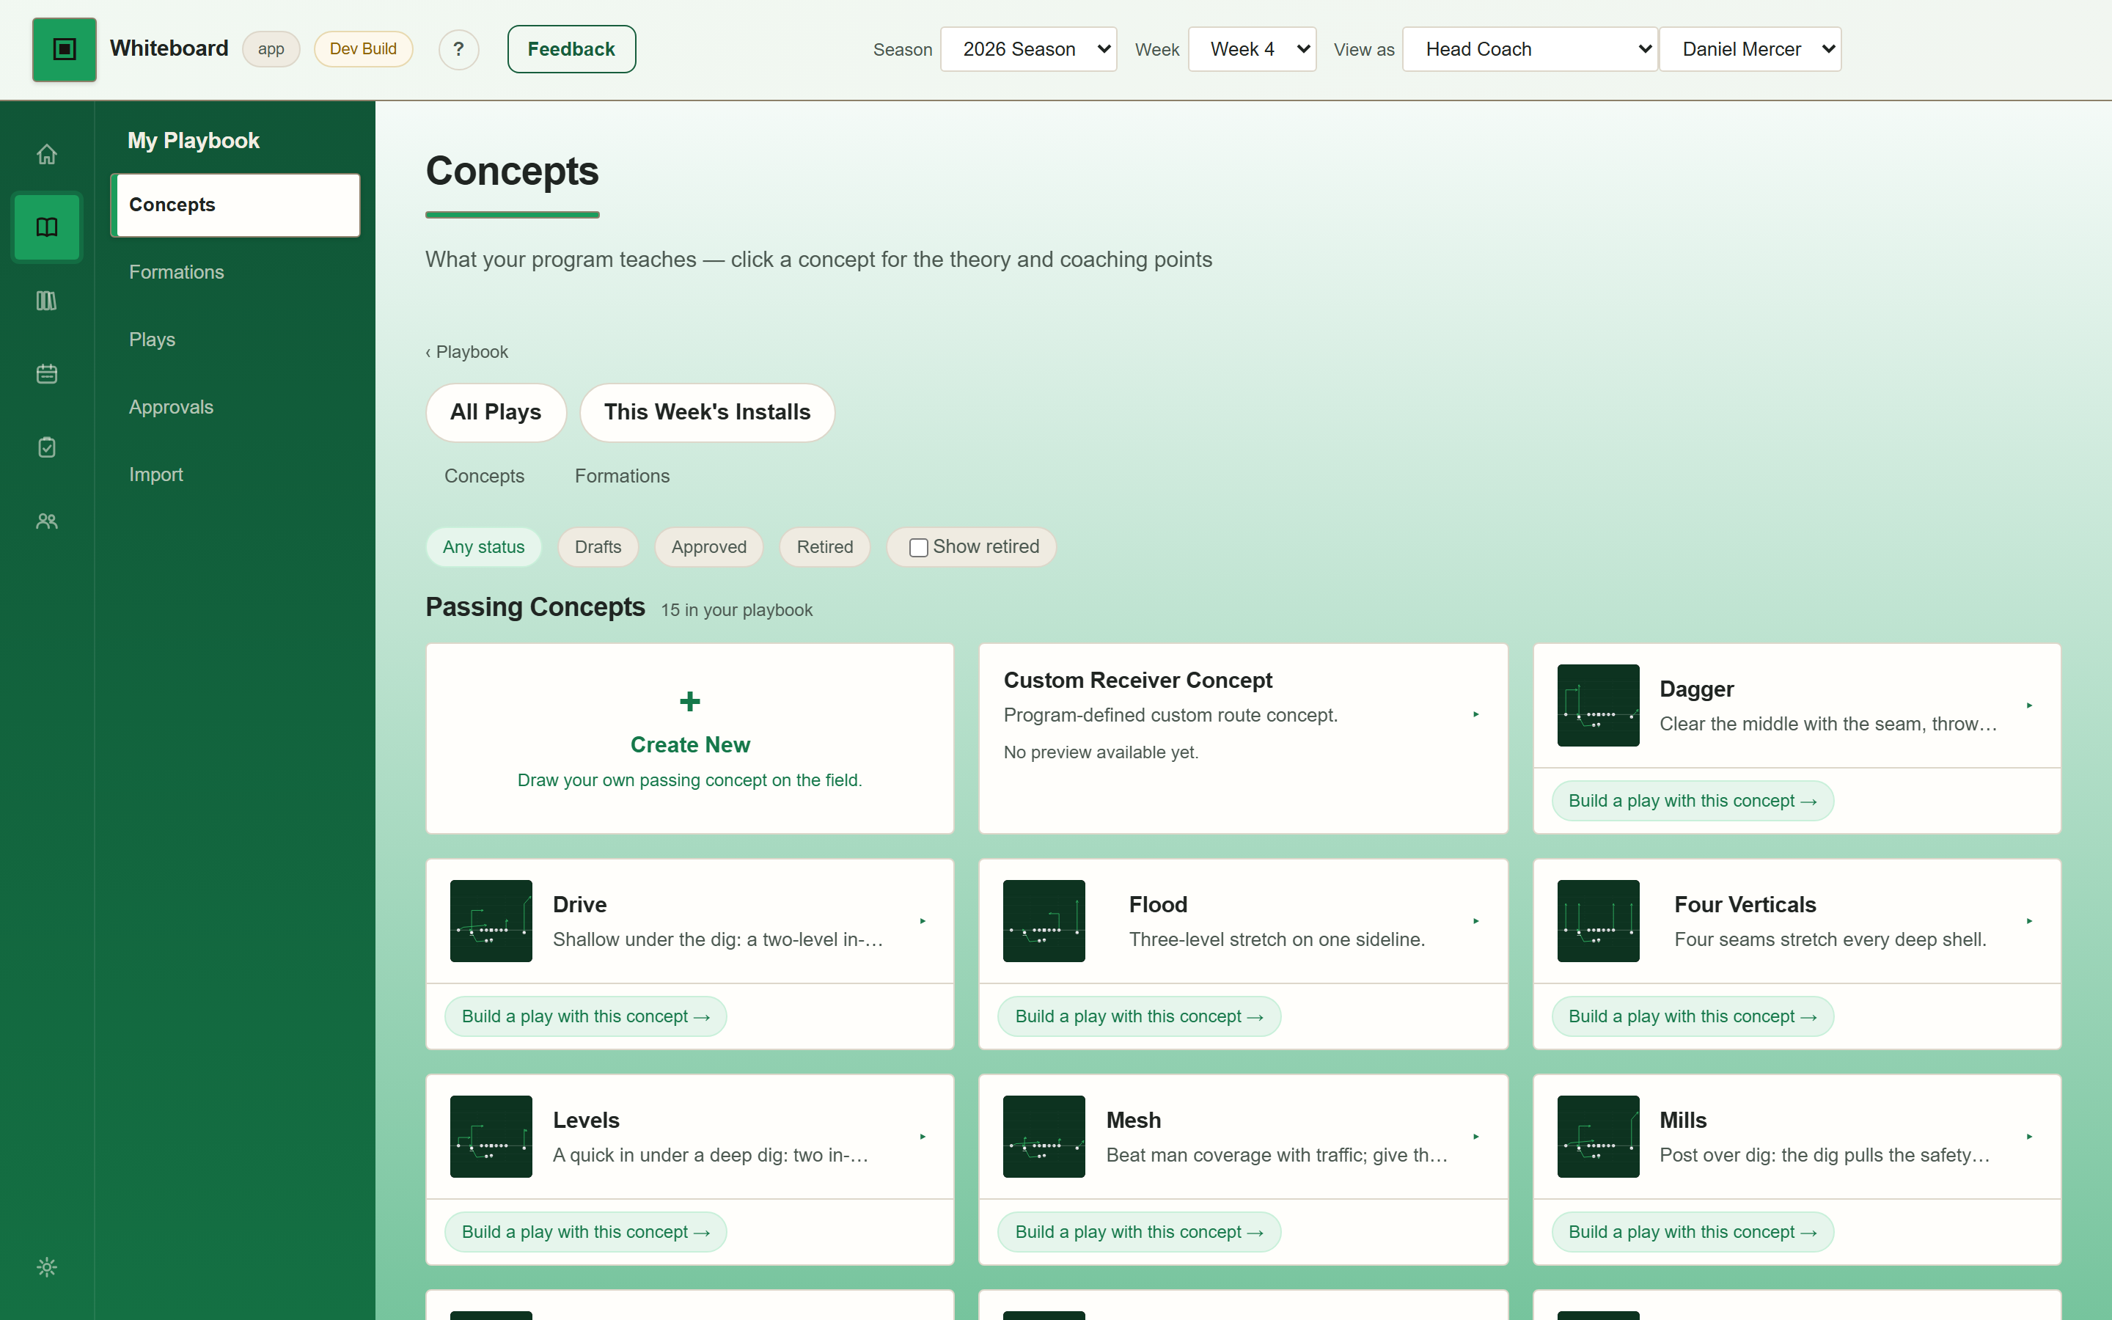Image resolution: width=2112 pixels, height=1320 pixels.
Task: Build a play with the Drive concept
Action: pyautogui.click(x=586, y=1016)
